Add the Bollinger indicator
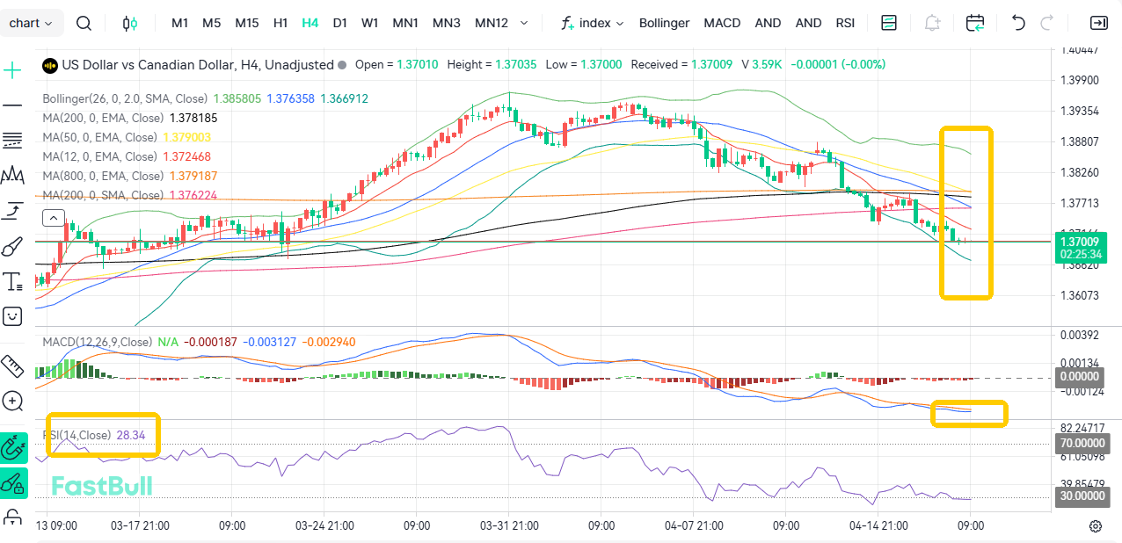The image size is (1122, 543). [664, 24]
